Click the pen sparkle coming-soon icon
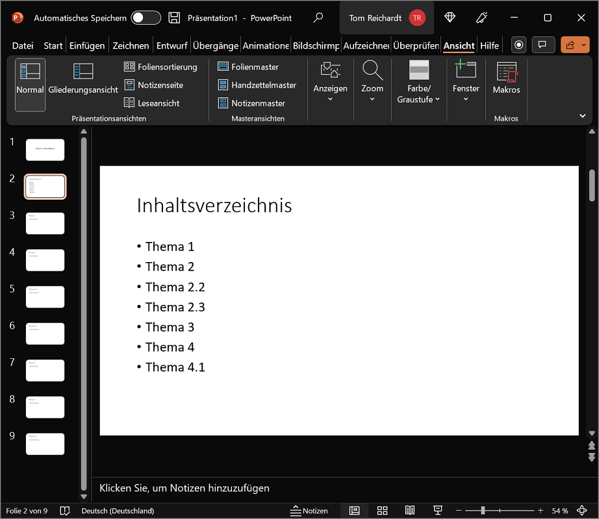 pos(481,18)
